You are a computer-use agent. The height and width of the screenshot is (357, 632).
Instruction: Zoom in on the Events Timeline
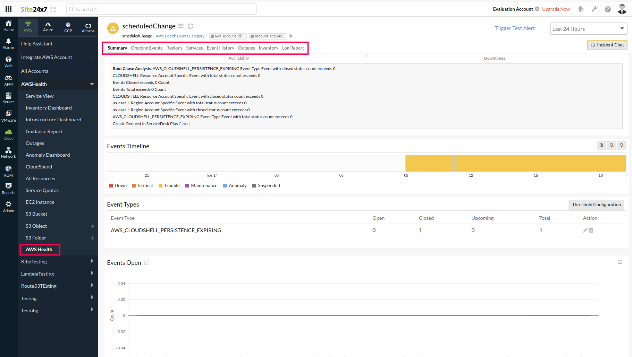point(601,145)
